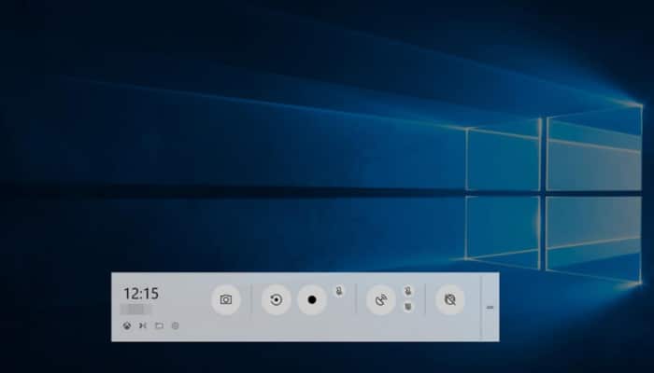Click the record last 30 seconds button
Image resolution: width=654 pixels, height=373 pixels.
coord(277,299)
